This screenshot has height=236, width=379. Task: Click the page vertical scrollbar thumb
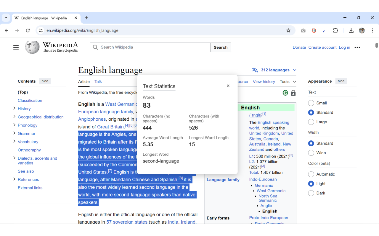(377, 45)
